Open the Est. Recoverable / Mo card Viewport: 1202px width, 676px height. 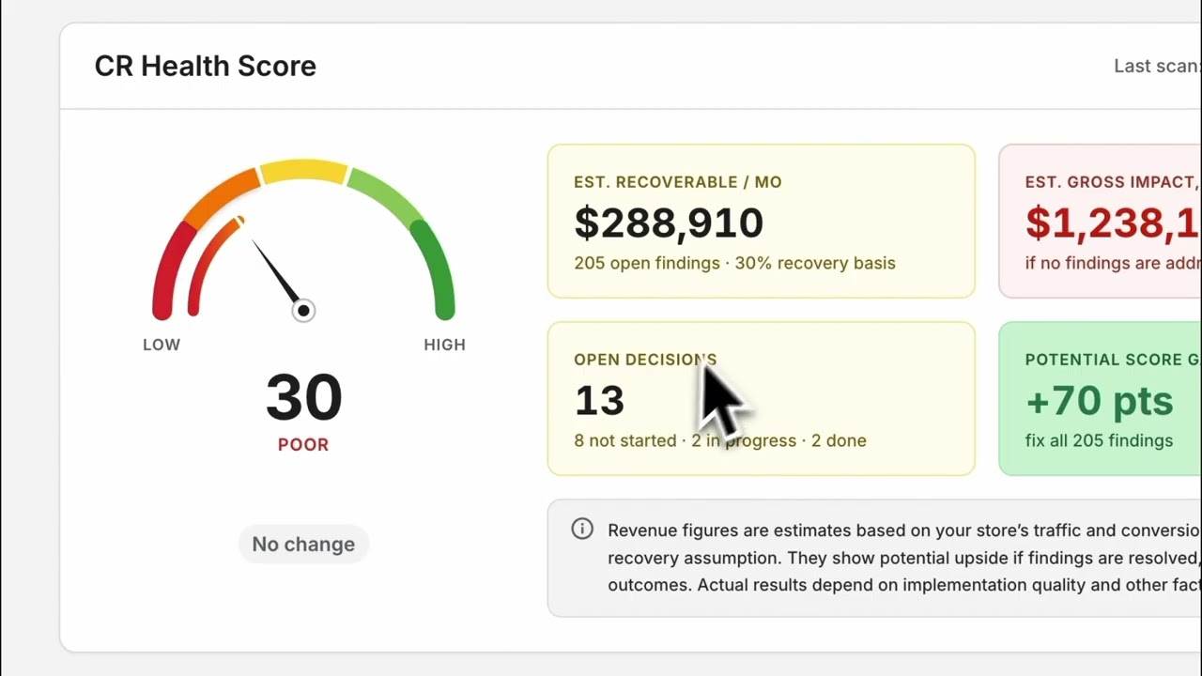(761, 221)
